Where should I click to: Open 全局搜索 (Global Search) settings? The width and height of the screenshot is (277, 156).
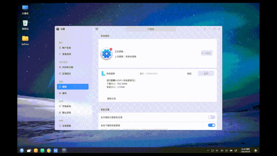pyautogui.click(x=66, y=125)
